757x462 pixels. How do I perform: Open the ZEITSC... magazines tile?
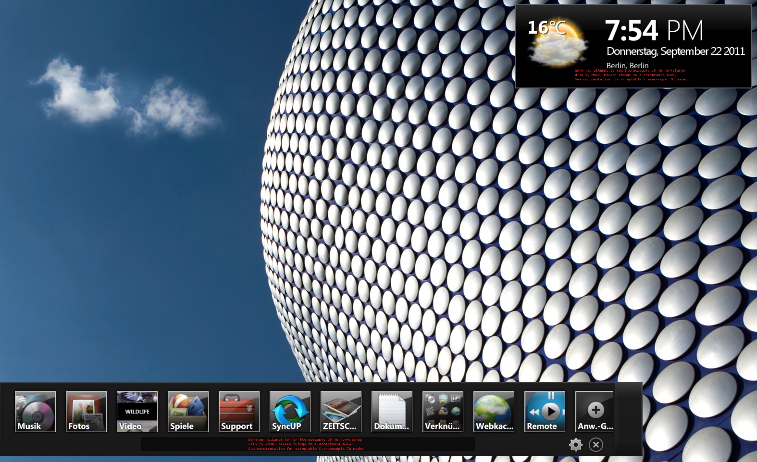point(341,412)
